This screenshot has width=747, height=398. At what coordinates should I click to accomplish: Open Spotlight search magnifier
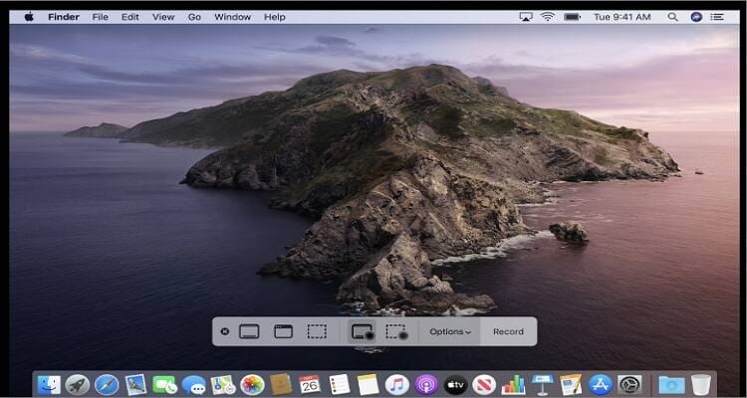pos(672,17)
